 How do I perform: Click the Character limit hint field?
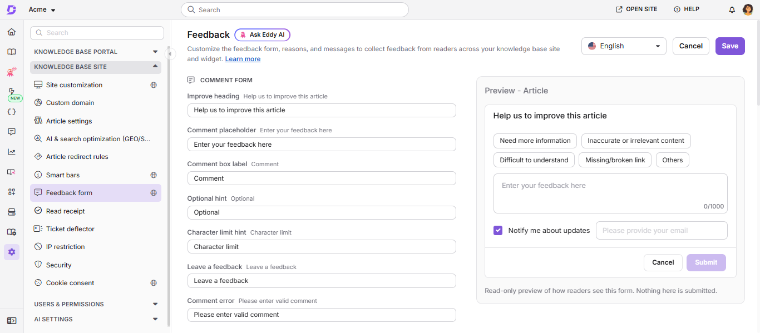[x=322, y=247]
